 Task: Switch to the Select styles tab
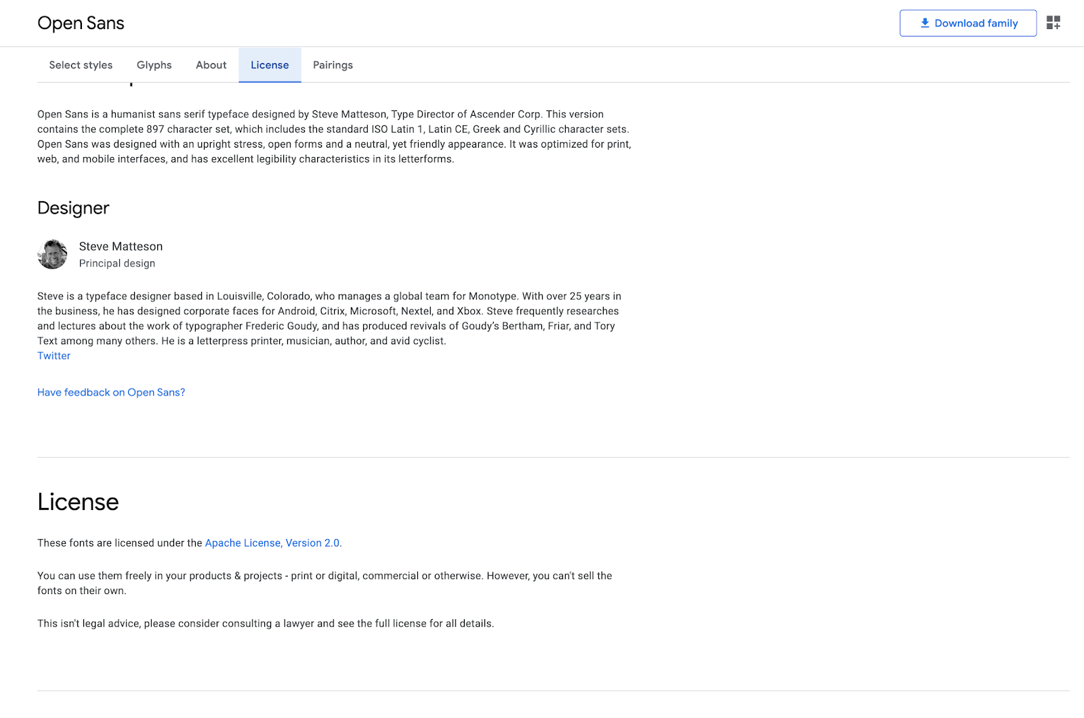click(81, 65)
